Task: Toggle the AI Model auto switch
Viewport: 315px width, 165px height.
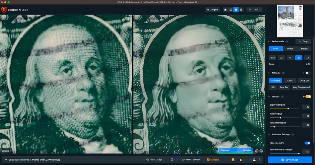Action: [x=308, y=73]
